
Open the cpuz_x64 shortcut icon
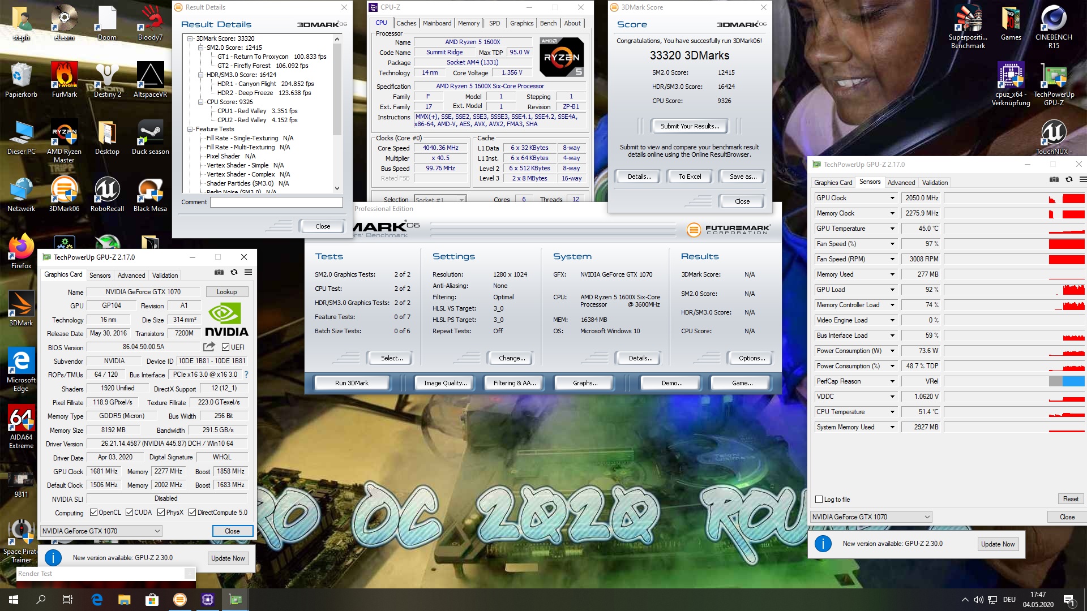(x=1011, y=84)
